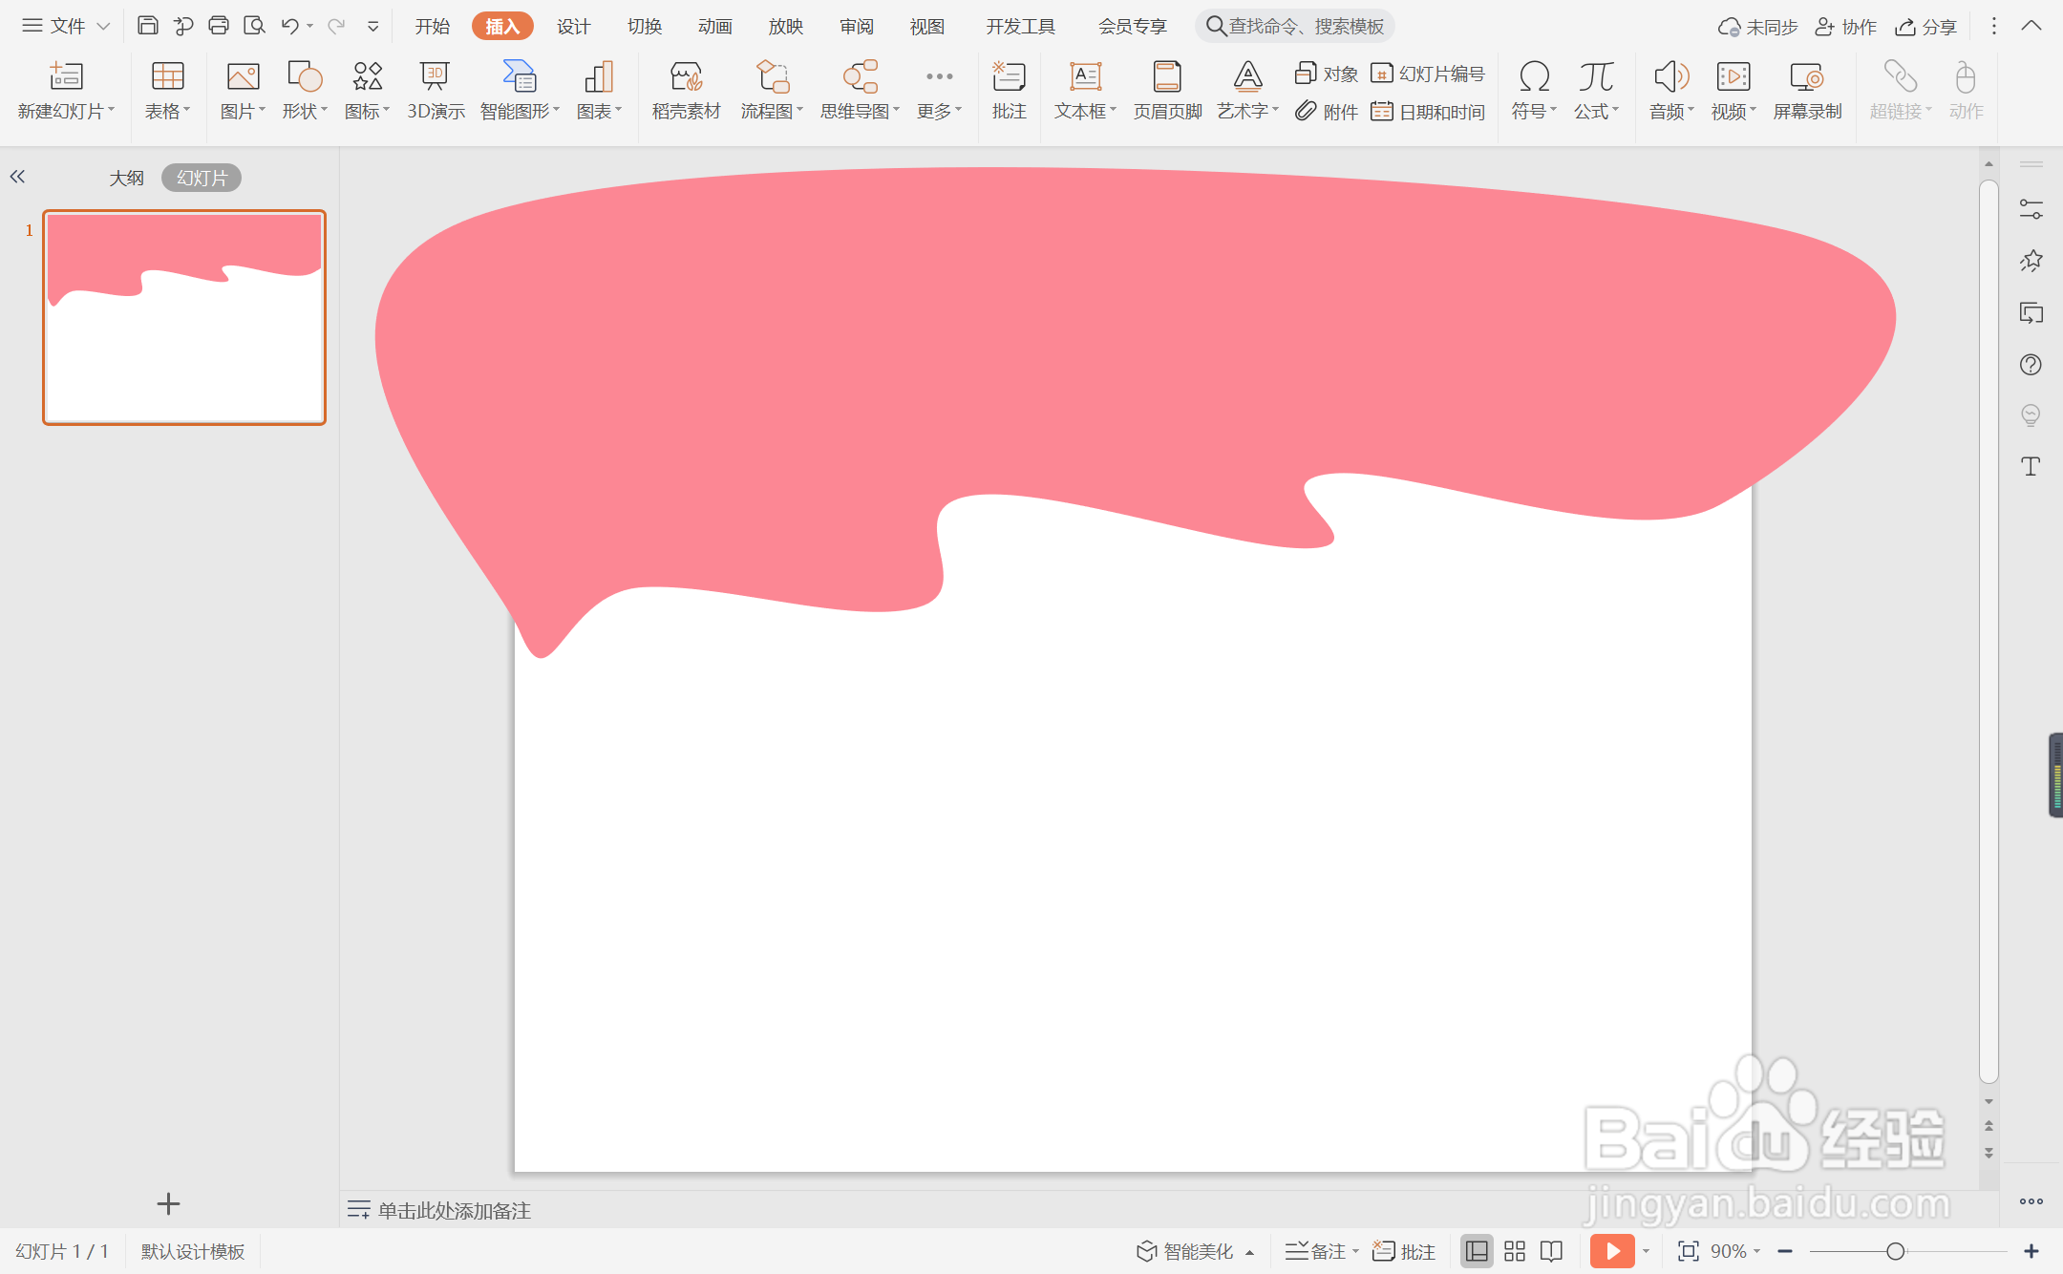Insert 日期和时间
Screen dimensions: 2063x1274
[x=1428, y=112]
